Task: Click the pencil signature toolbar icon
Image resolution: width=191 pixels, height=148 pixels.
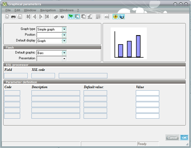Action: 90,17
